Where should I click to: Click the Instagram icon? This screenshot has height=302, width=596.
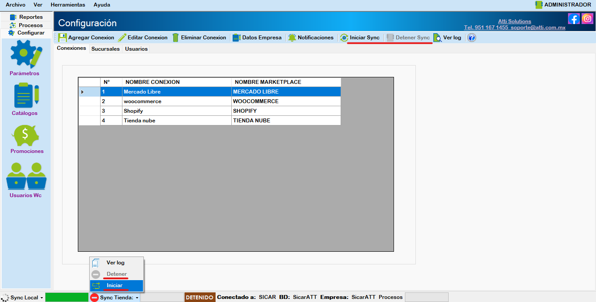(587, 18)
